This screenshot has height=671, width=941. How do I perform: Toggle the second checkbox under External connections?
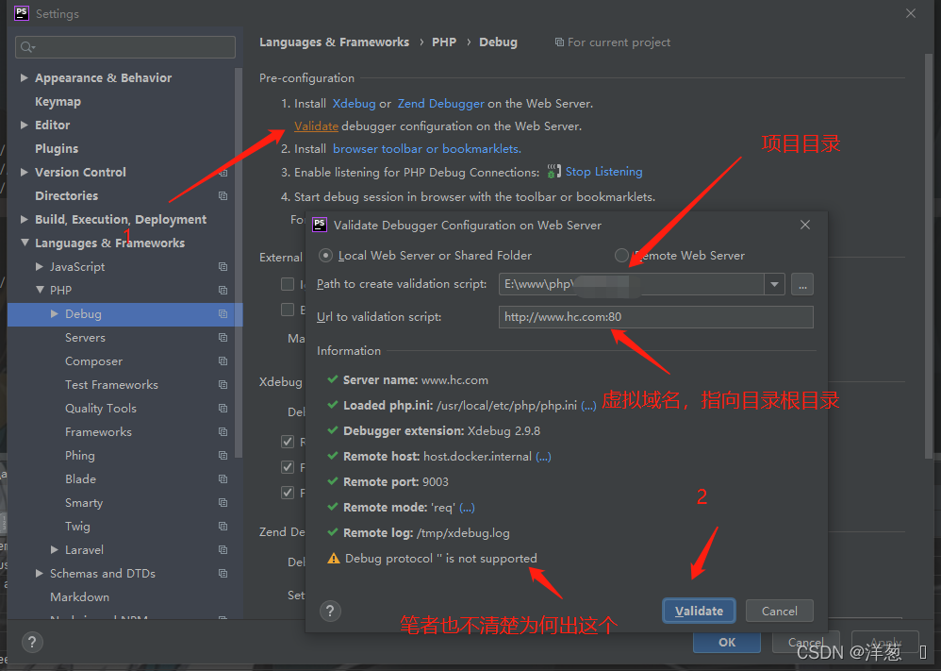click(x=288, y=310)
